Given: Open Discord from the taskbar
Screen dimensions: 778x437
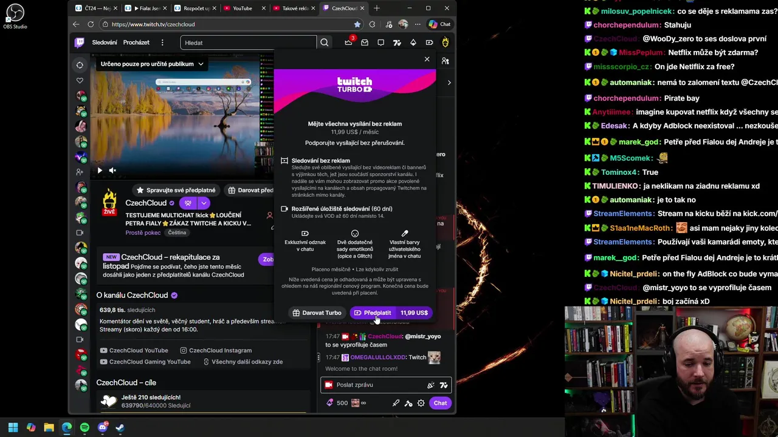Looking at the screenshot, I should [102, 427].
